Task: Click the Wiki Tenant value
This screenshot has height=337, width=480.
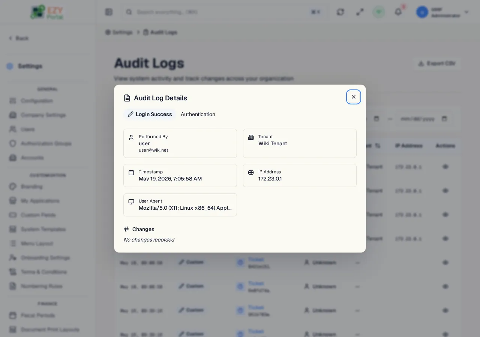Action: 273,143
